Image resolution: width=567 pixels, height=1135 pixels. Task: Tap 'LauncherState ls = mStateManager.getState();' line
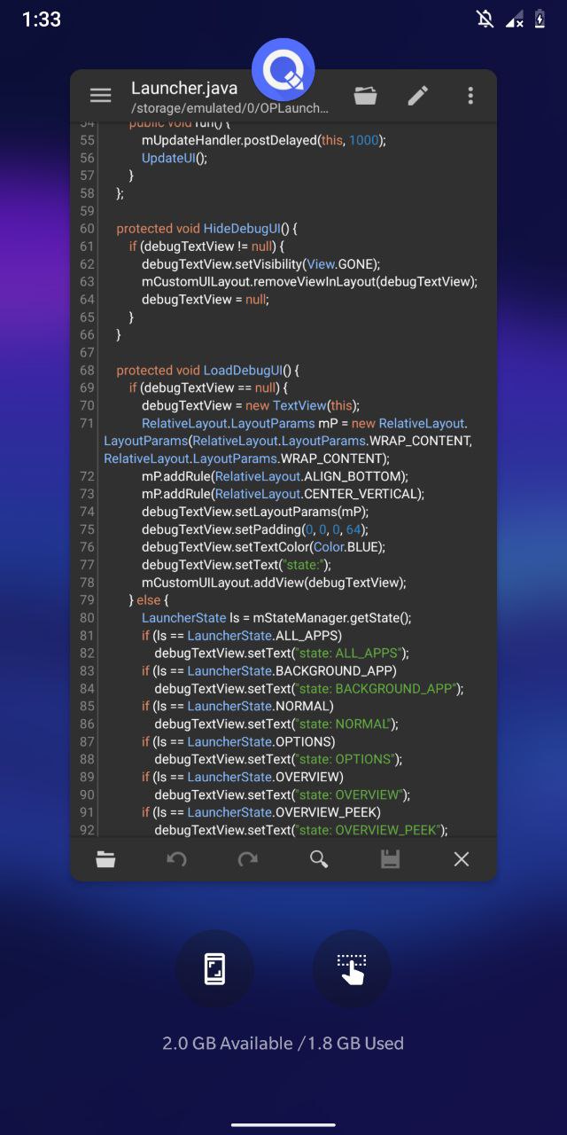click(276, 618)
